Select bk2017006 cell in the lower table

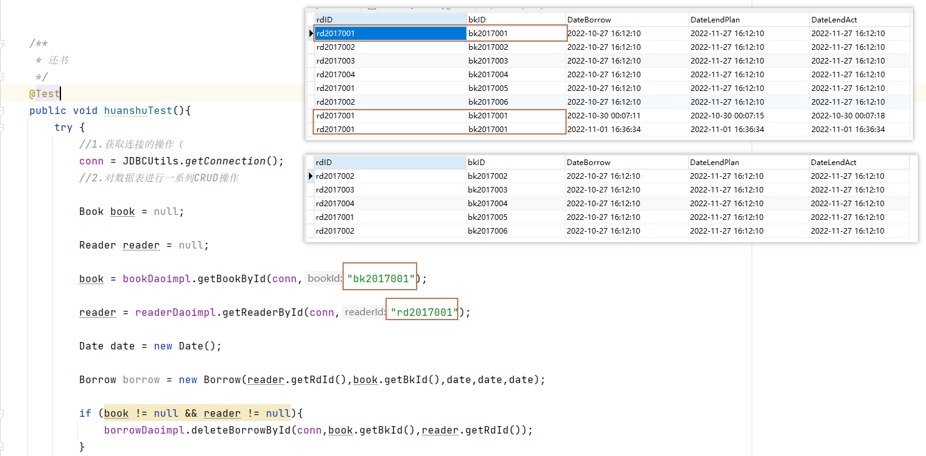(516, 230)
